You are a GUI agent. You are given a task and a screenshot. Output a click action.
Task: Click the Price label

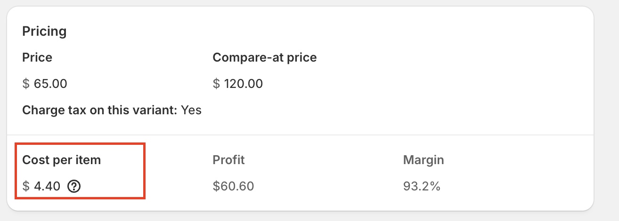pos(37,58)
